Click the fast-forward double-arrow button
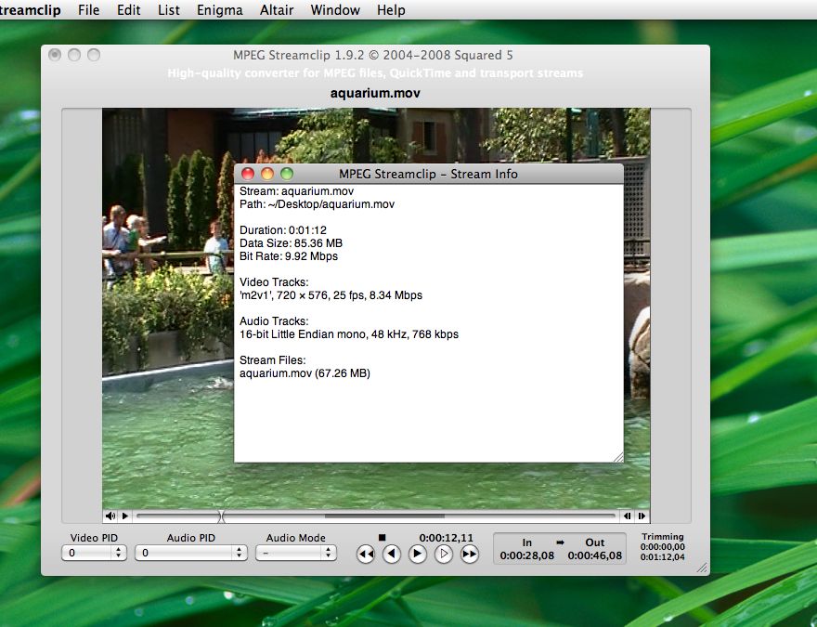The width and height of the screenshot is (817, 627). (470, 554)
